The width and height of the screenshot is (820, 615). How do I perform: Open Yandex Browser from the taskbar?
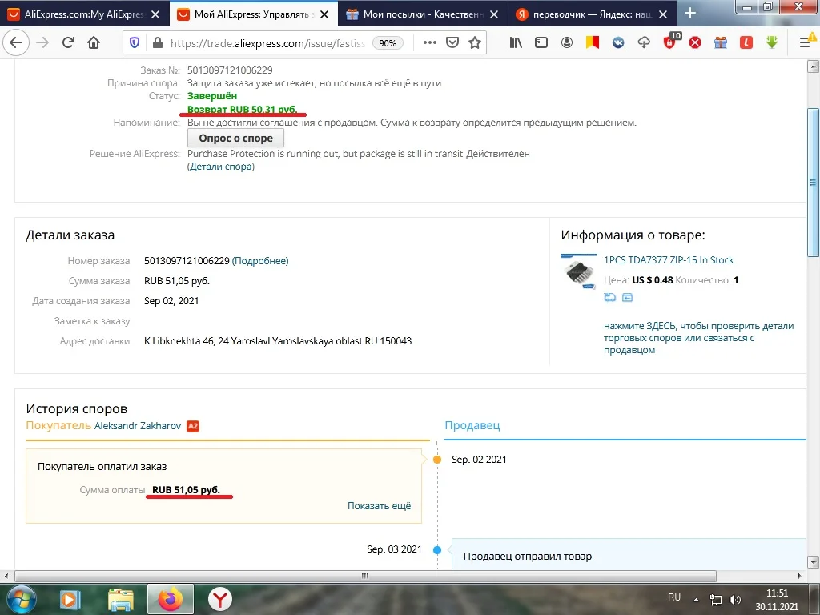(x=219, y=599)
